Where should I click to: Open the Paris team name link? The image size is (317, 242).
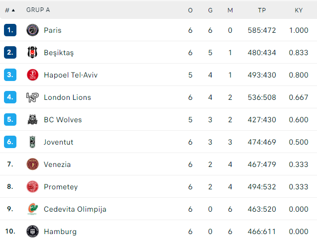tap(53, 30)
